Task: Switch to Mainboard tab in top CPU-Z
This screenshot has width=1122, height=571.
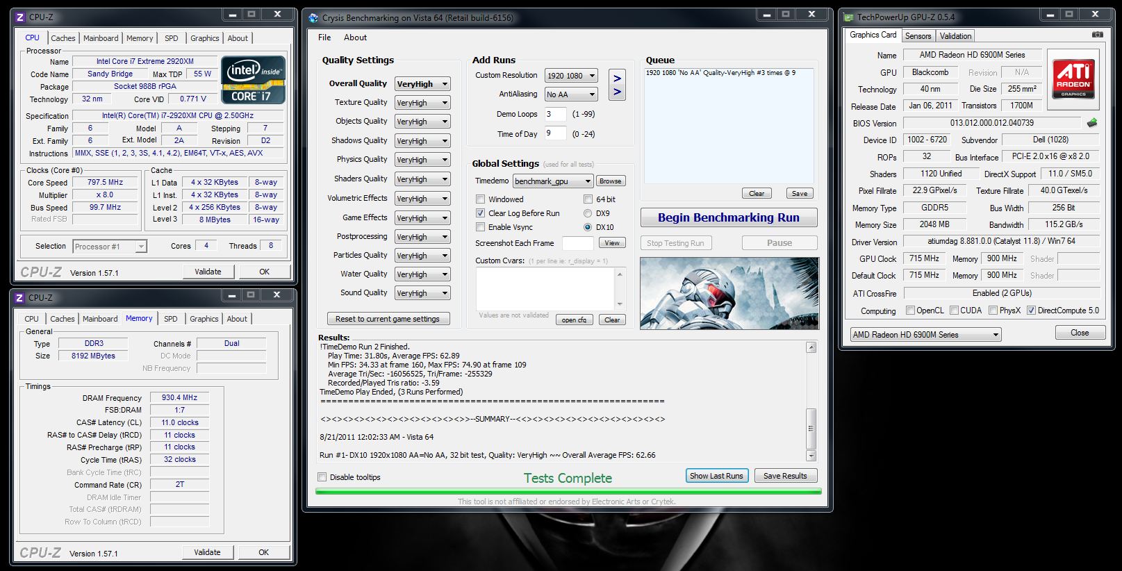Action: point(101,38)
